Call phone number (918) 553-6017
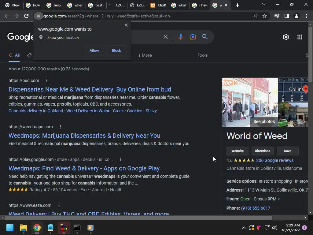This screenshot has width=313, height=235. click(256, 208)
